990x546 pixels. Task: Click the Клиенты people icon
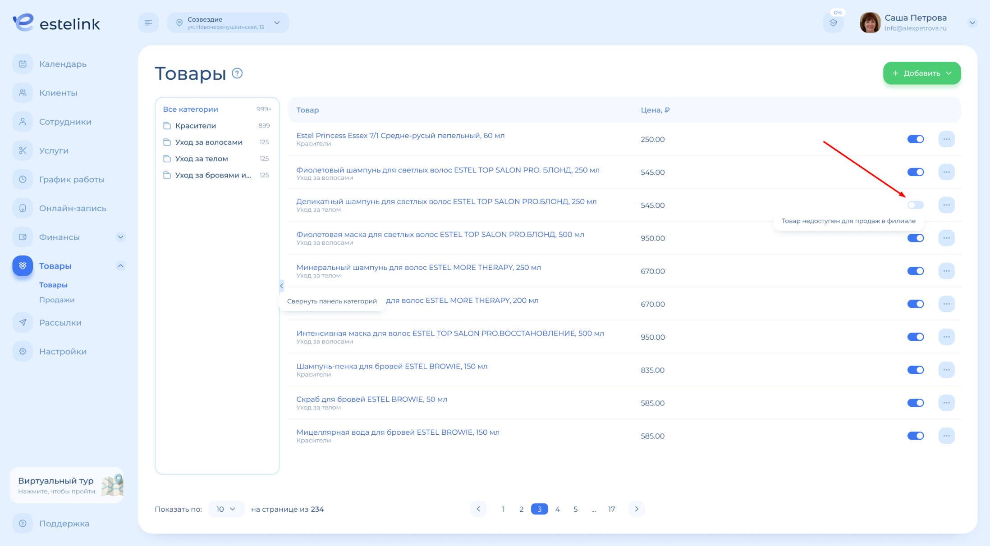(23, 93)
